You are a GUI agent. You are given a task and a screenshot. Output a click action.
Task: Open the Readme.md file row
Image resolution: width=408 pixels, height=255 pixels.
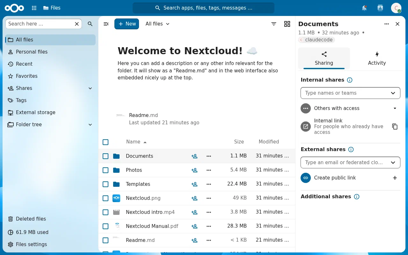197,240
